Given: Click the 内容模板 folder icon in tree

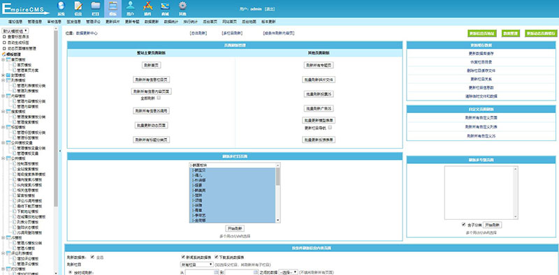Looking at the screenshot, I should [x=8, y=96].
